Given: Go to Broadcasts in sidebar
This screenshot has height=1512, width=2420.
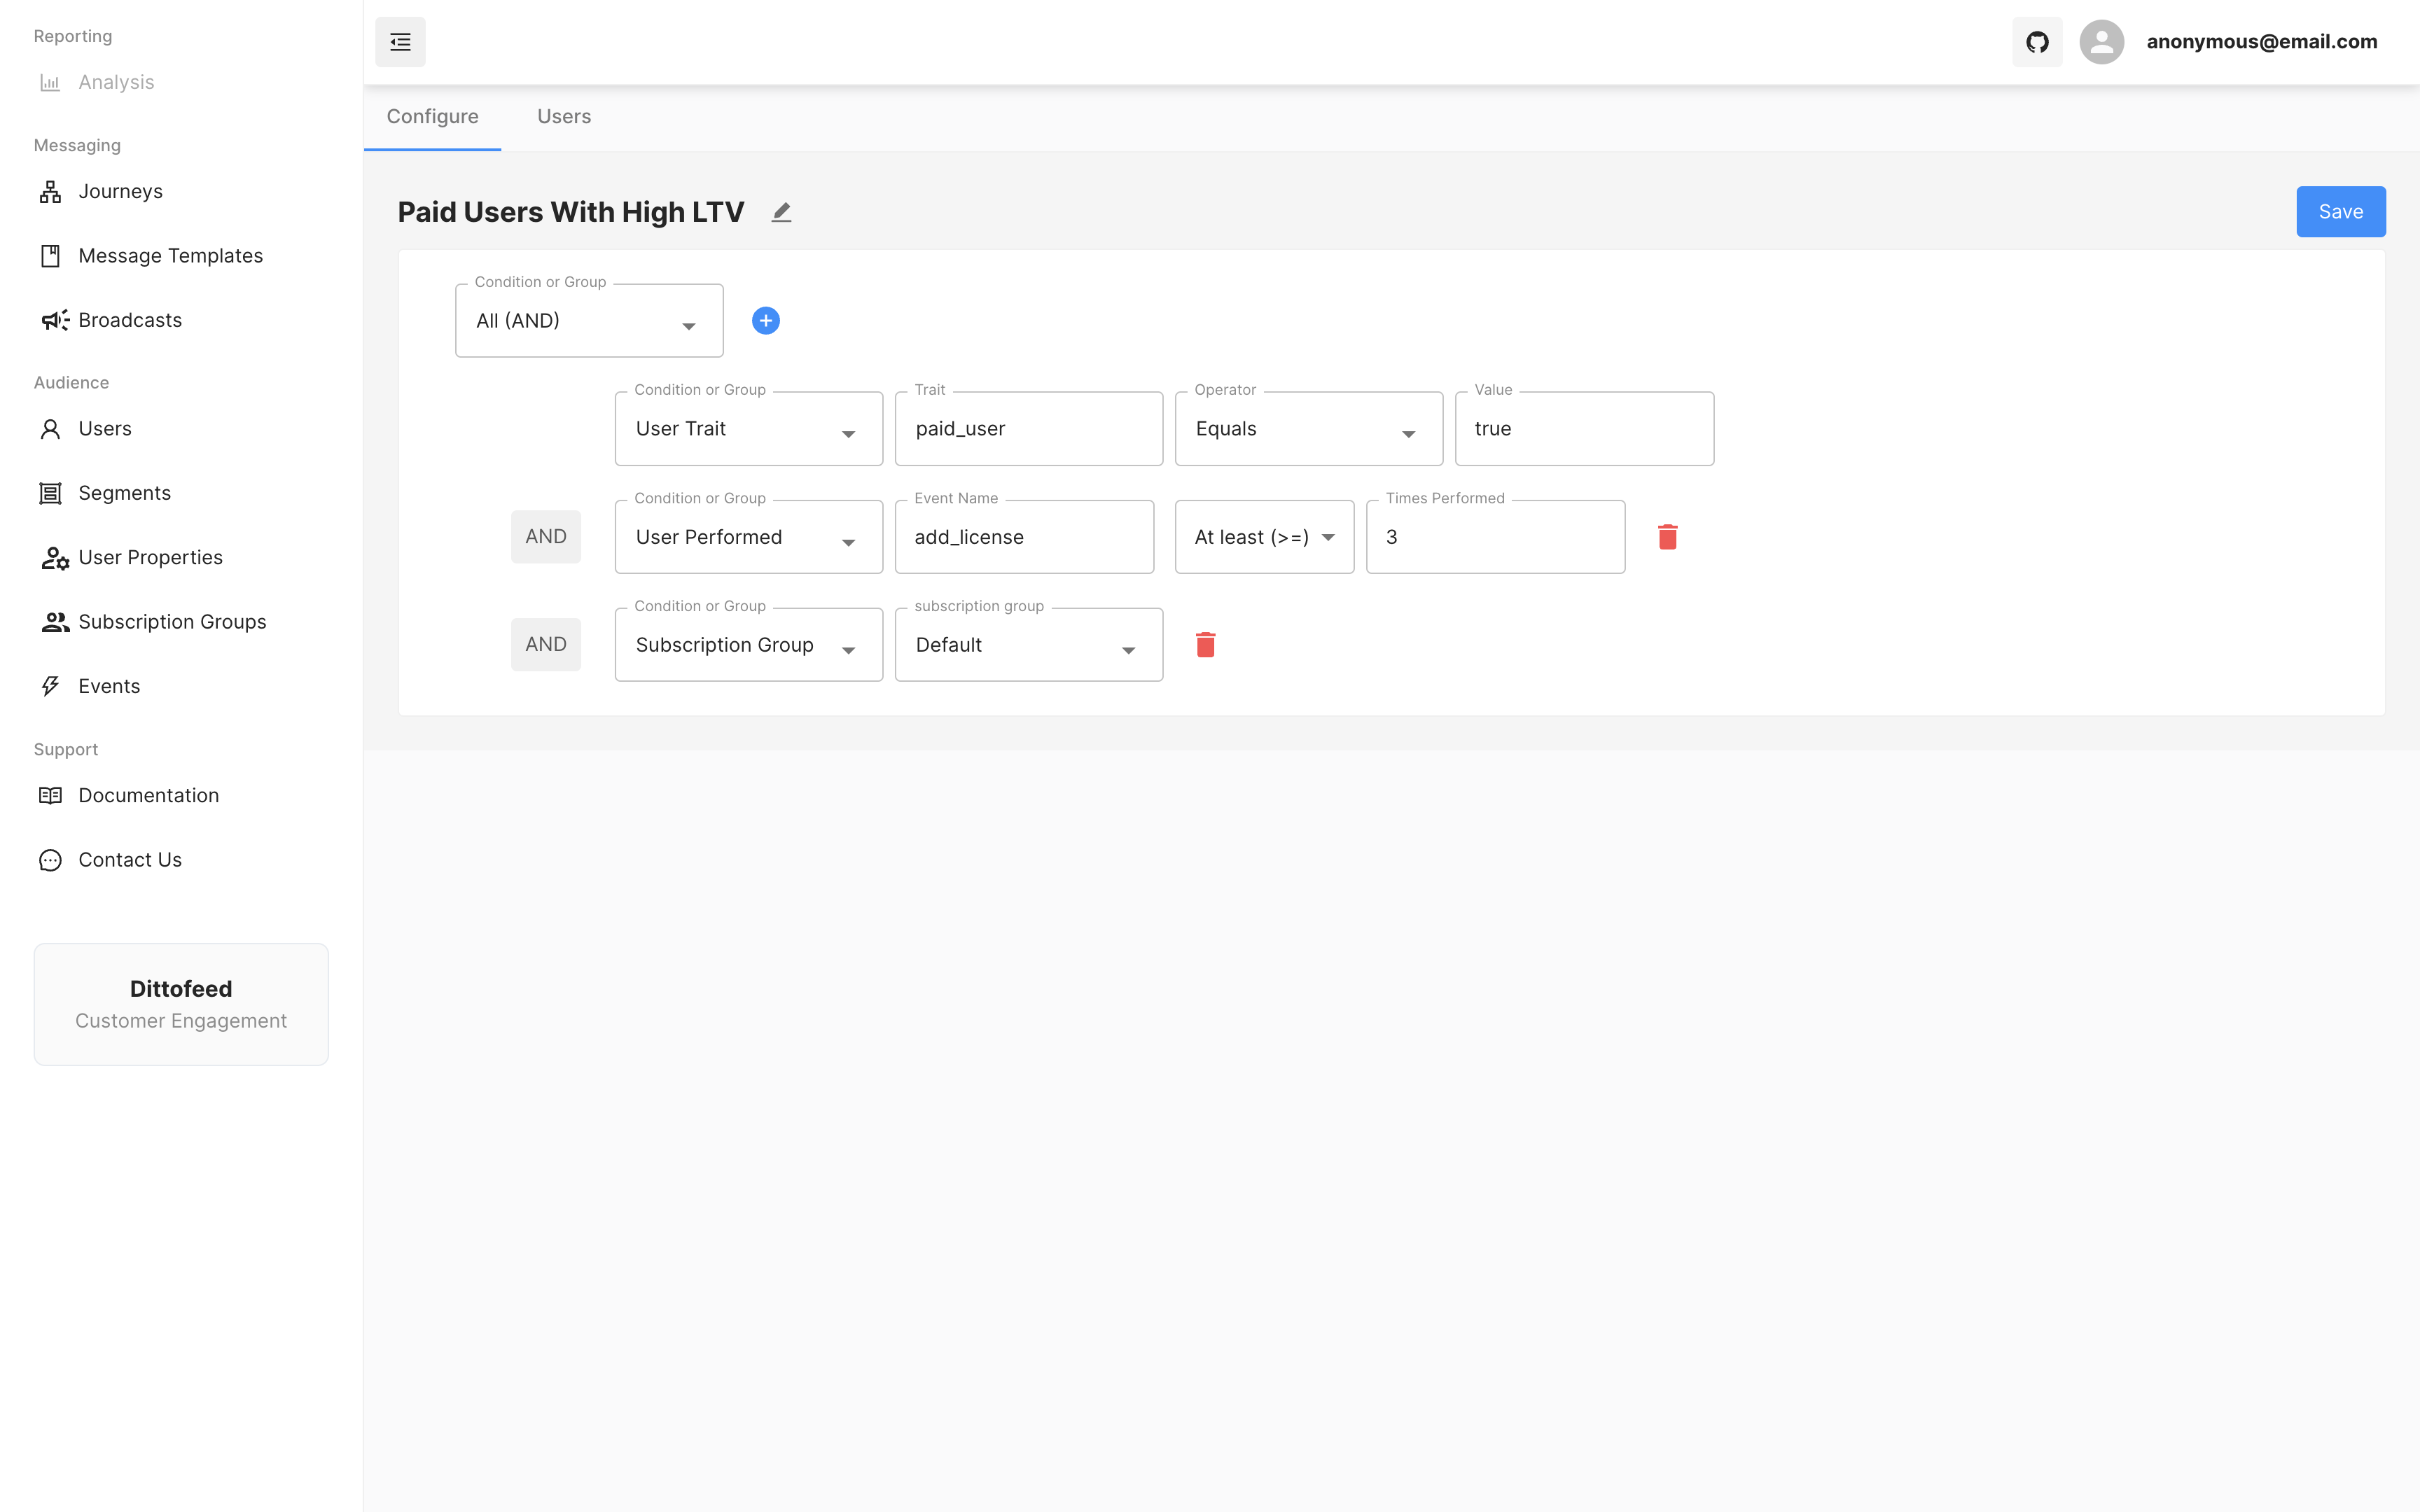Looking at the screenshot, I should (x=129, y=320).
